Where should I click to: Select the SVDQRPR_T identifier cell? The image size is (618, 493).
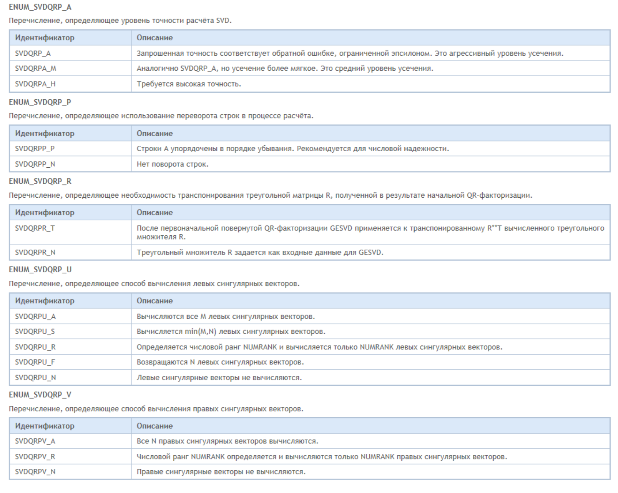tap(70, 232)
